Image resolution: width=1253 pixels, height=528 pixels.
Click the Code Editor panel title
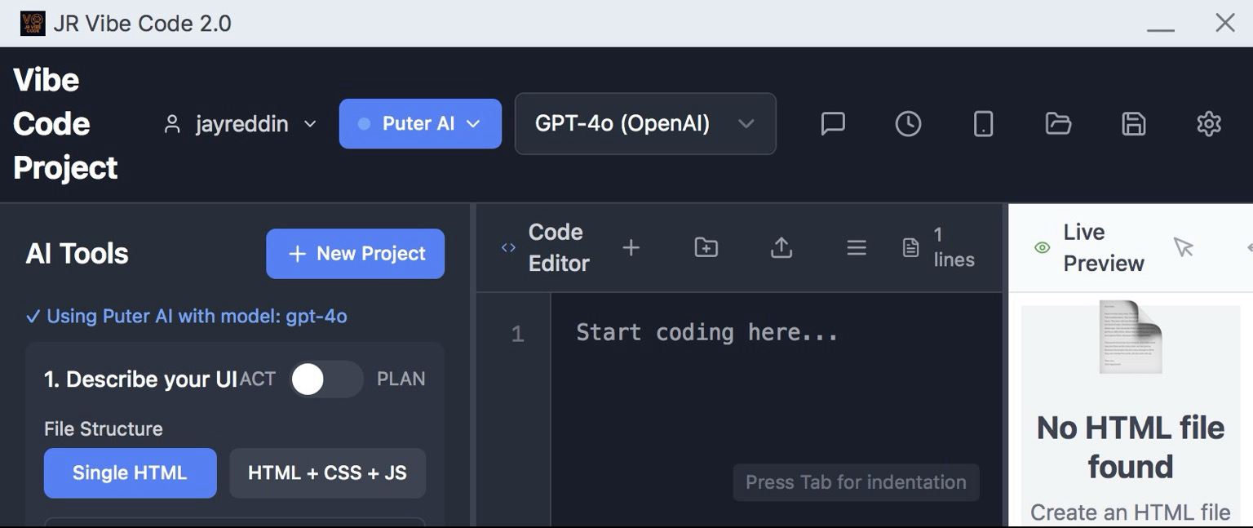(559, 247)
